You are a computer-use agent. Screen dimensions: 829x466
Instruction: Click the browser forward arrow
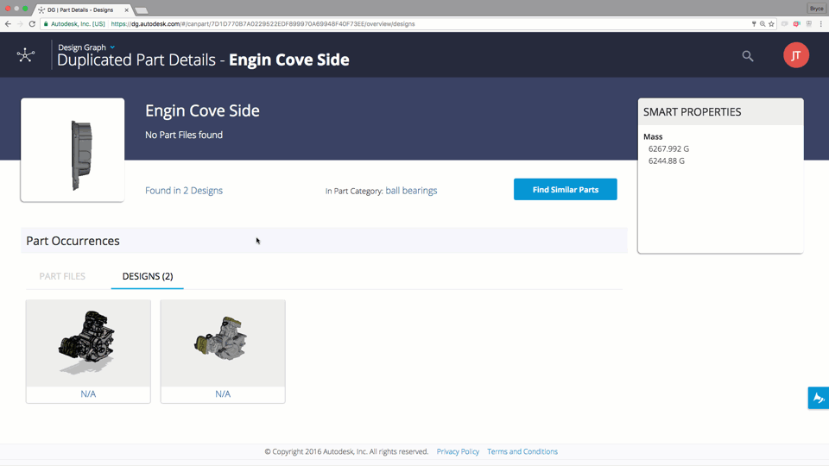point(20,24)
